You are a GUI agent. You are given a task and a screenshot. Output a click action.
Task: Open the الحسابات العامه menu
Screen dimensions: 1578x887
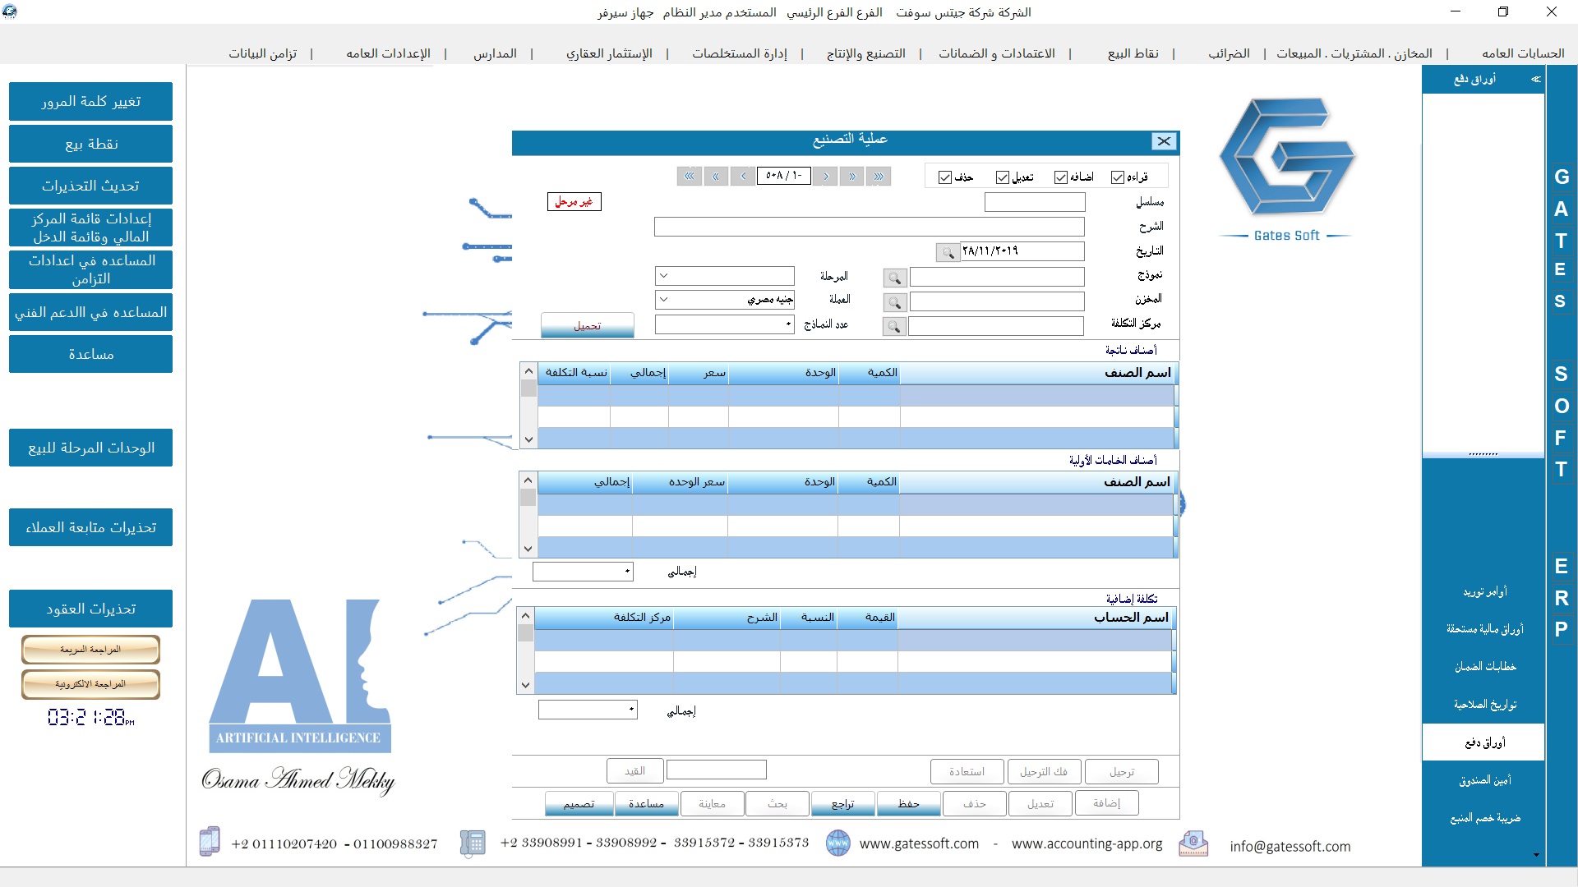[x=1523, y=53]
